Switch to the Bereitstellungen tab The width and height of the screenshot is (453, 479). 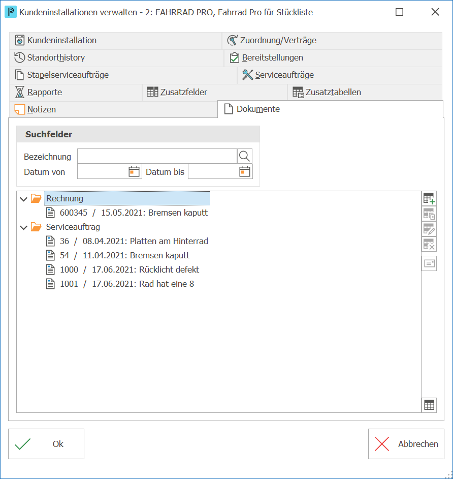[333, 58]
